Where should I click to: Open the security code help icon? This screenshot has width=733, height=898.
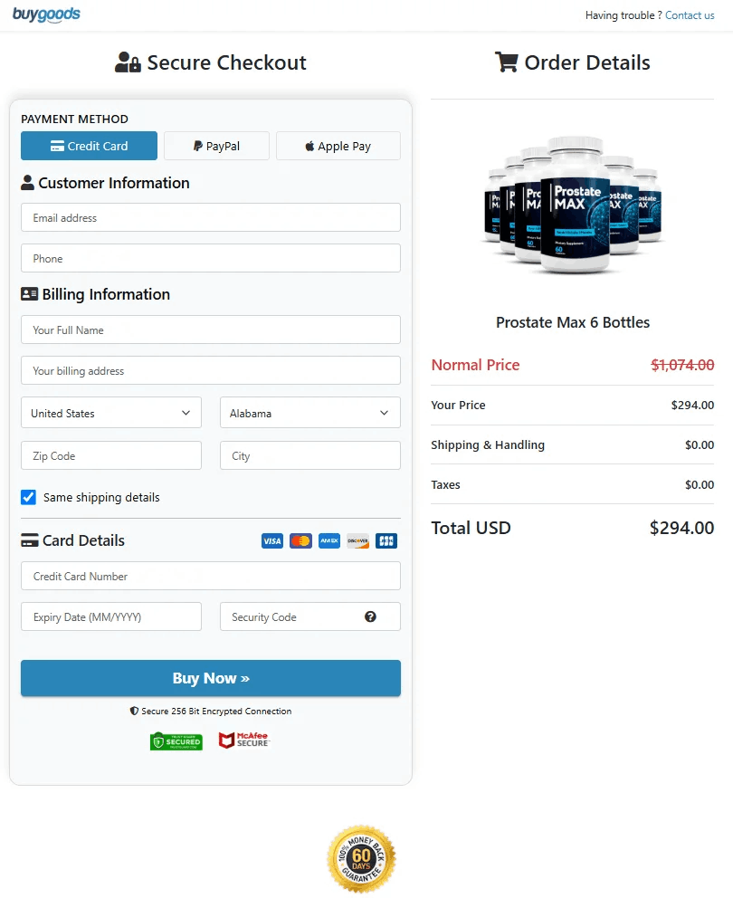click(x=370, y=616)
